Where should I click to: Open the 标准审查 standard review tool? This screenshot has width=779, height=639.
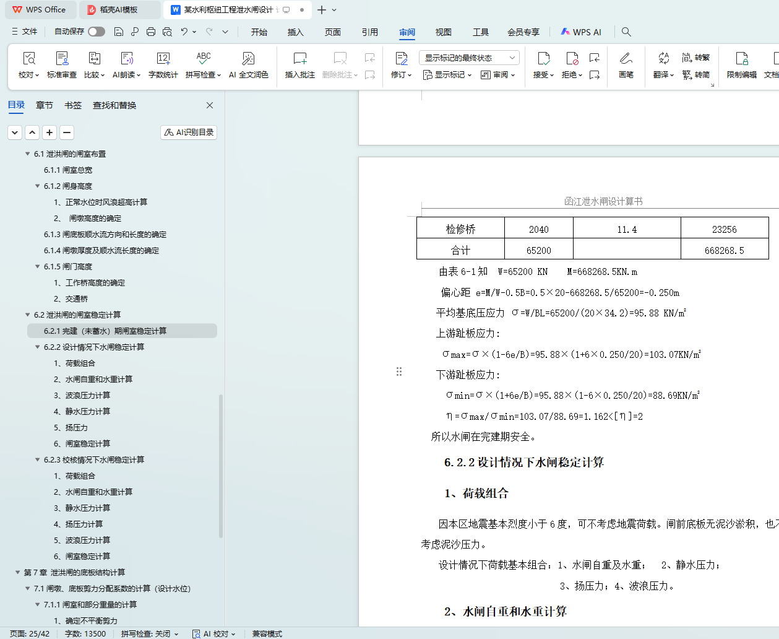(62, 59)
